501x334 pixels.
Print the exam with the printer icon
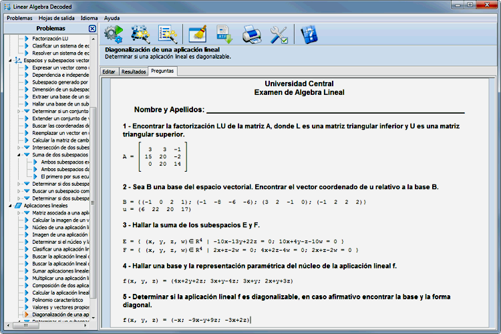point(252,35)
